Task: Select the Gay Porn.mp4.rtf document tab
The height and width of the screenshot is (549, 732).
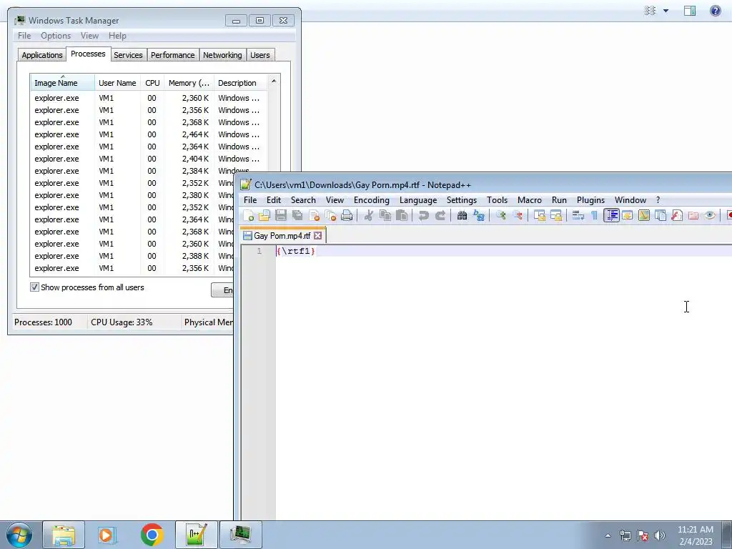Action: coord(282,236)
